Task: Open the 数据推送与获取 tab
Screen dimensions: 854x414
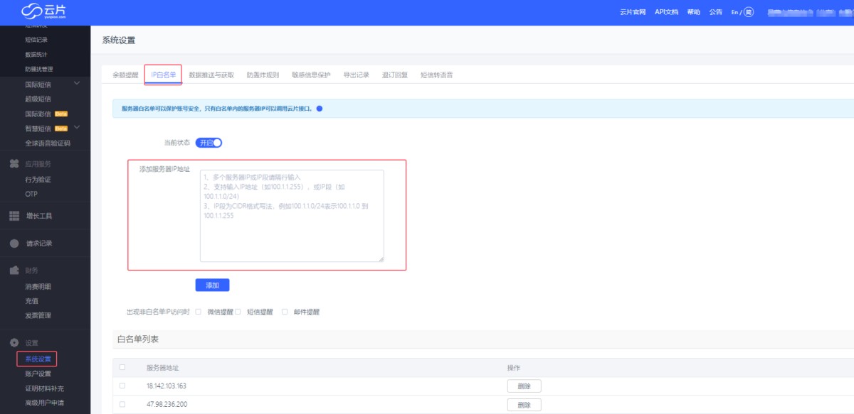Action: pos(211,75)
